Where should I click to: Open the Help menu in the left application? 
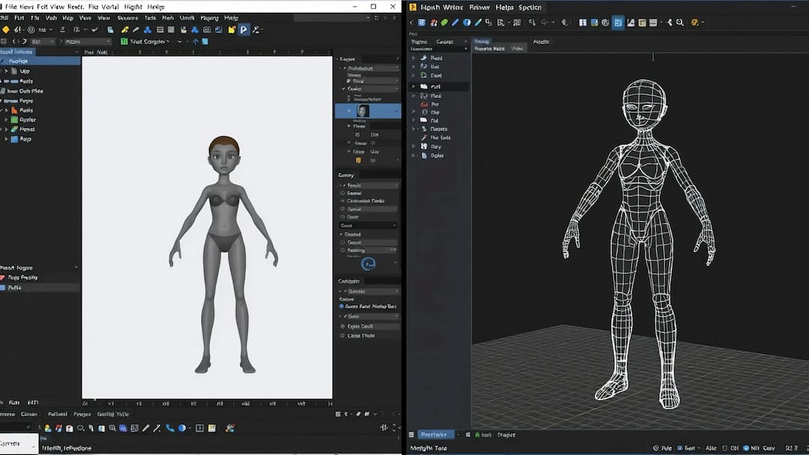(231, 18)
